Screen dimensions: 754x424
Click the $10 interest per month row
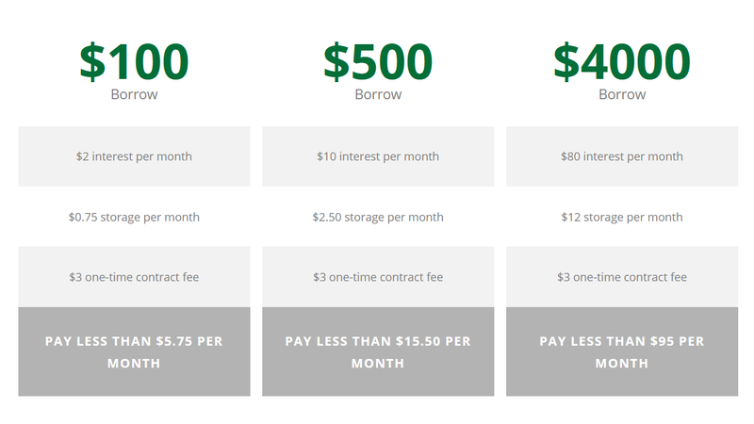point(378,156)
